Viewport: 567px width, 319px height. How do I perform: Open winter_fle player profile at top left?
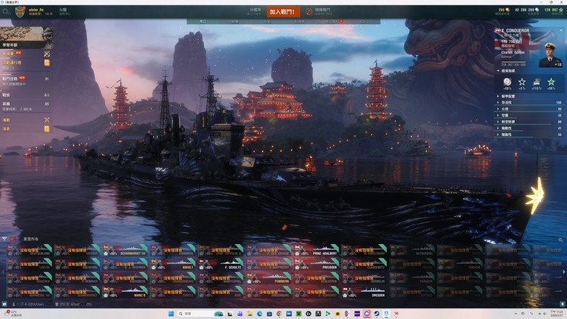point(36,11)
